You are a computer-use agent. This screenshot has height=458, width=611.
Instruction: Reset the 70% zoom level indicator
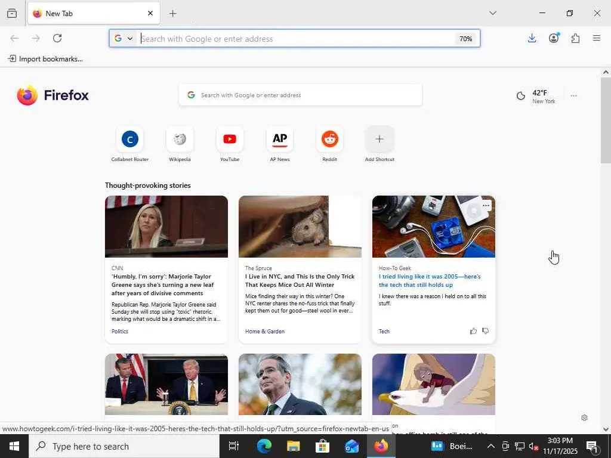click(x=465, y=39)
